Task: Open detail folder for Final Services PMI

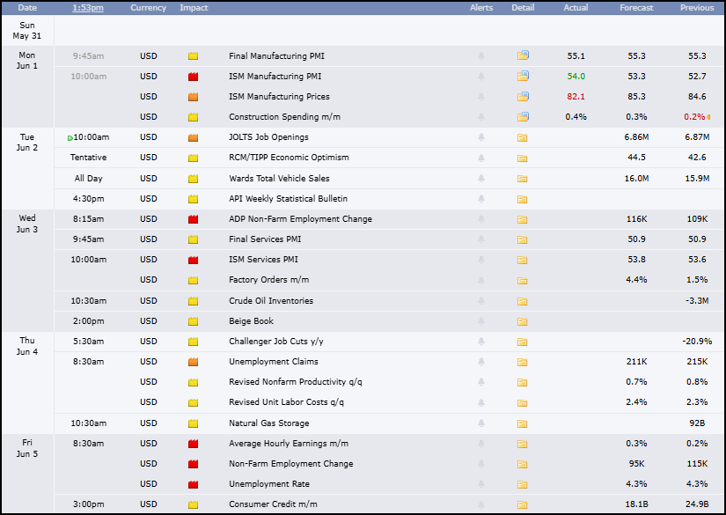Action: (522, 240)
